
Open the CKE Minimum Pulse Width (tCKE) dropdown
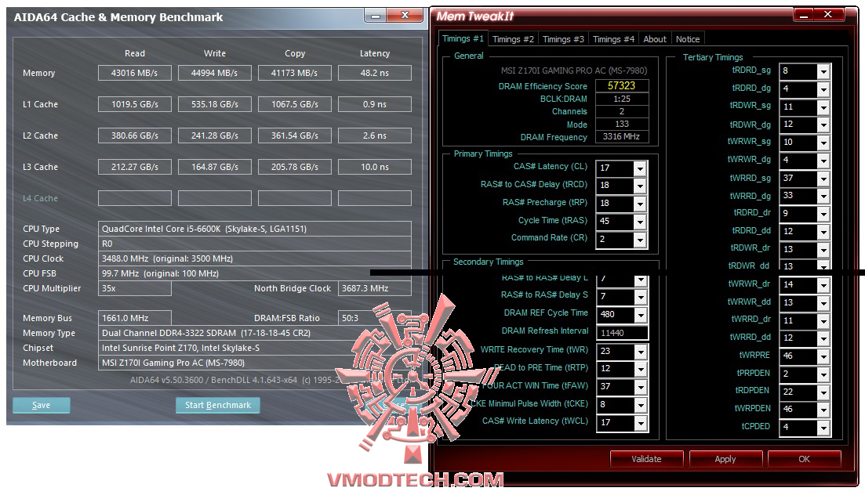(x=640, y=405)
